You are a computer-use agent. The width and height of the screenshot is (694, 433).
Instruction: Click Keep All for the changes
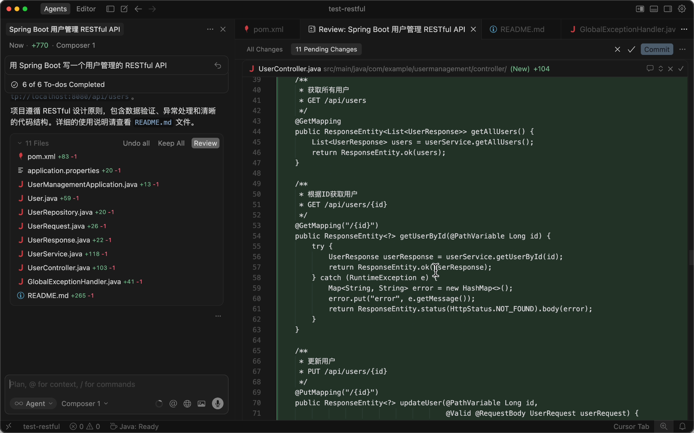pyautogui.click(x=171, y=143)
